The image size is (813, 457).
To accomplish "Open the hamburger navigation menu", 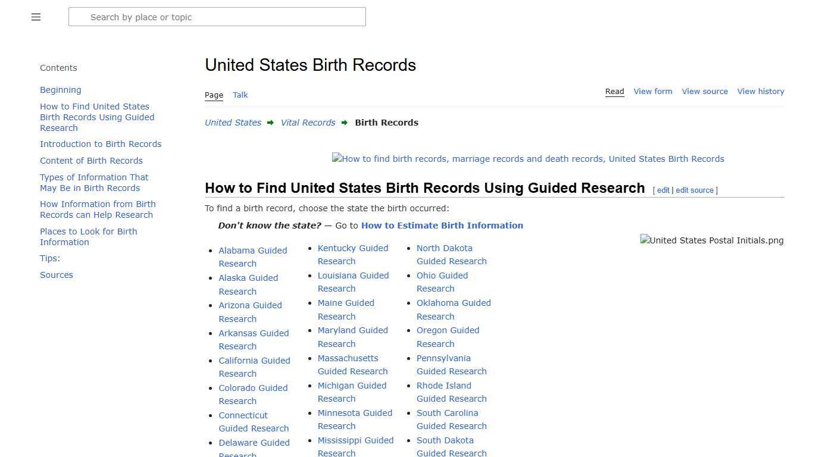I will 36,17.
